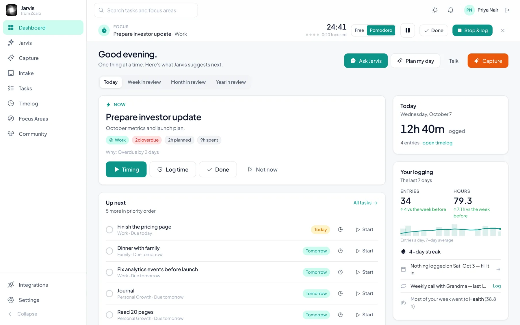Click clock icon for Read 20 pages

coord(340,315)
